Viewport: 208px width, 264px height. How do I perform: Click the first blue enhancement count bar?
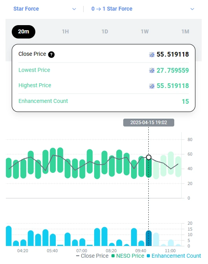9,236
